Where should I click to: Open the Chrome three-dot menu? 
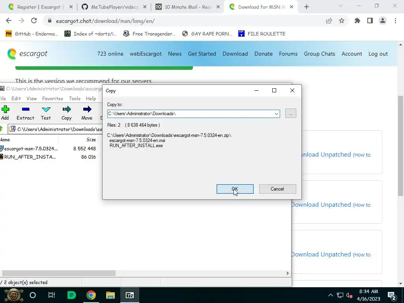click(395, 21)
